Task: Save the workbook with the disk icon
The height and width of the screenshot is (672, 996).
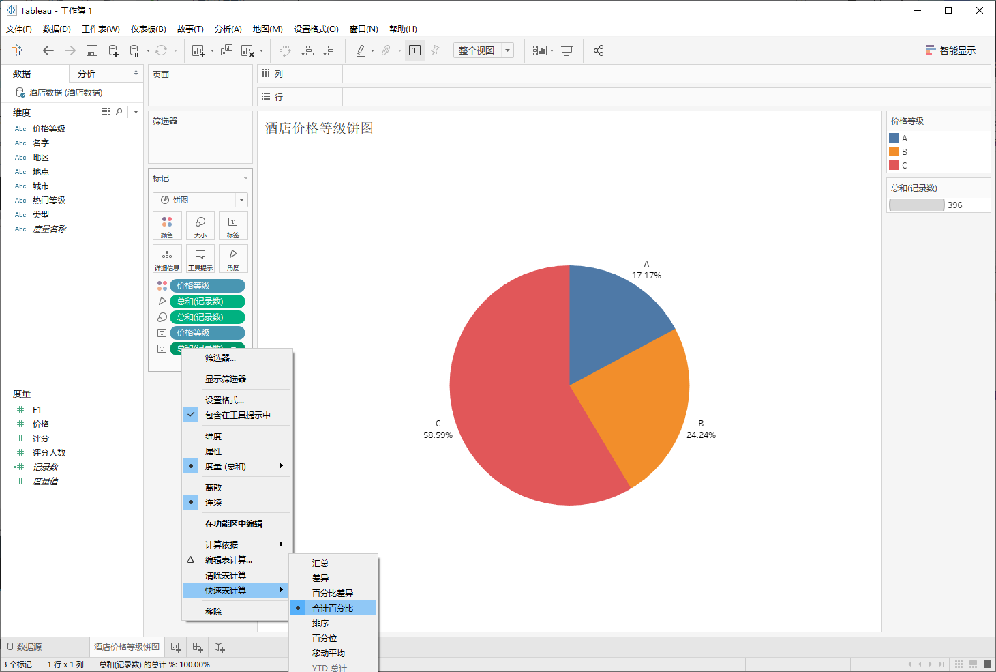Action: pyautogui.click(x=92, y=50)
